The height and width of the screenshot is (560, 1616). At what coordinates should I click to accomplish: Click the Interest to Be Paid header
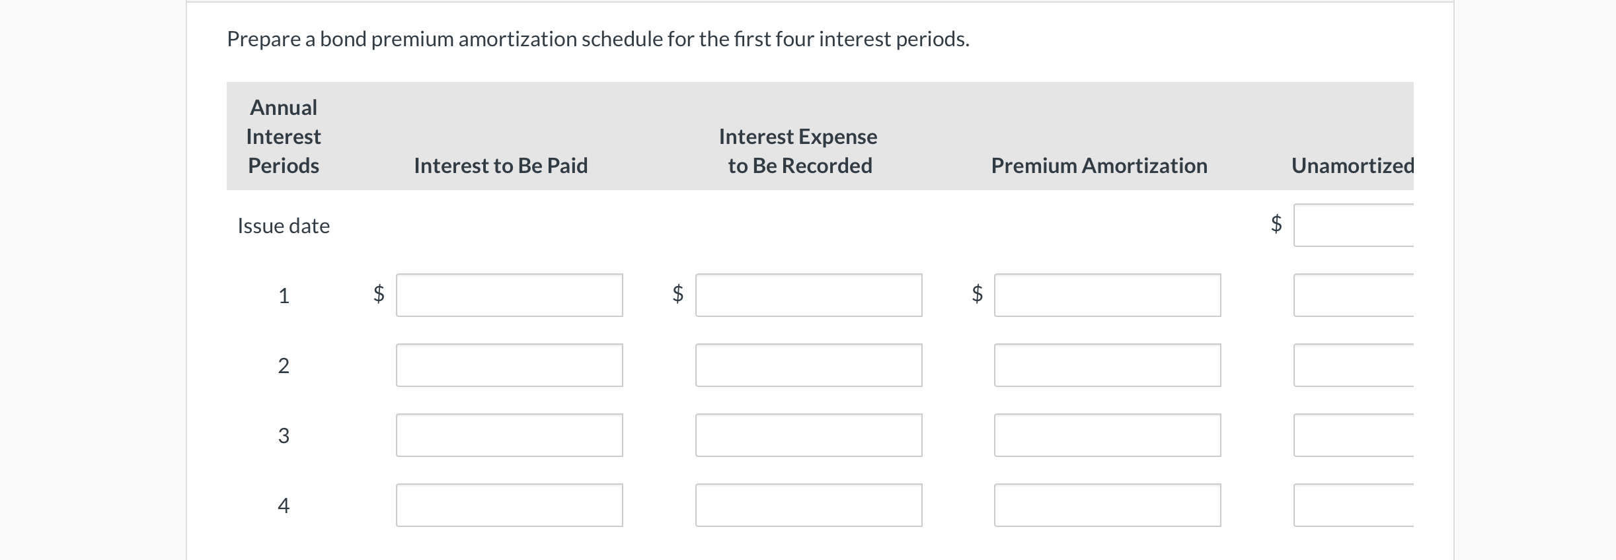point(501,166)
